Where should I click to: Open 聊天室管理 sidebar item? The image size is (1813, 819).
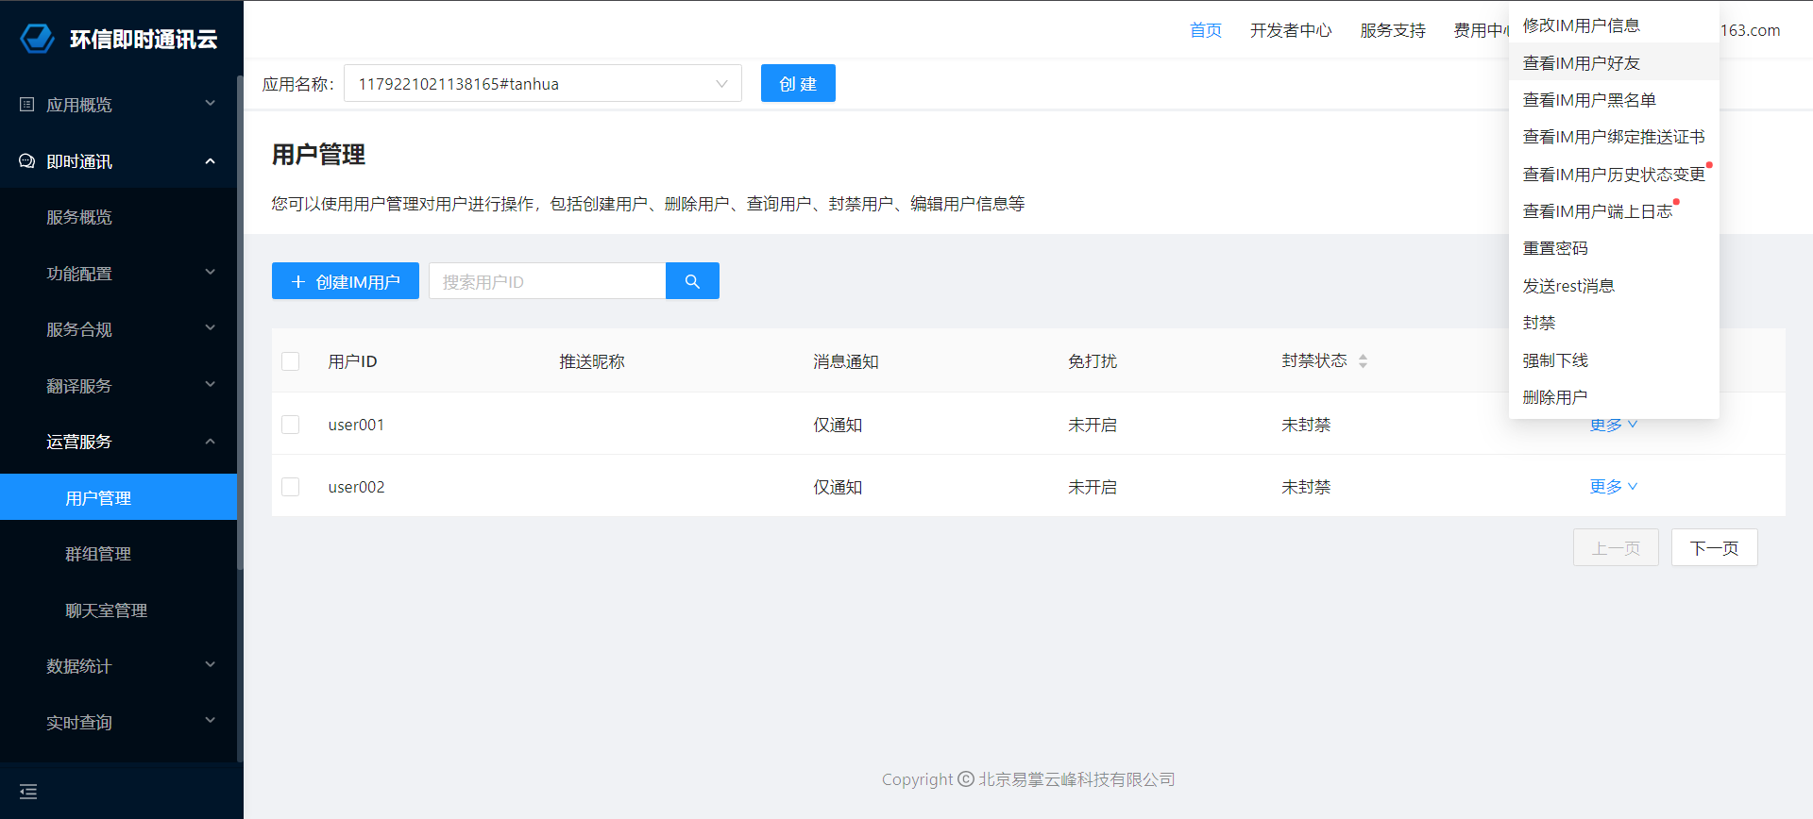tap(118, 610)
